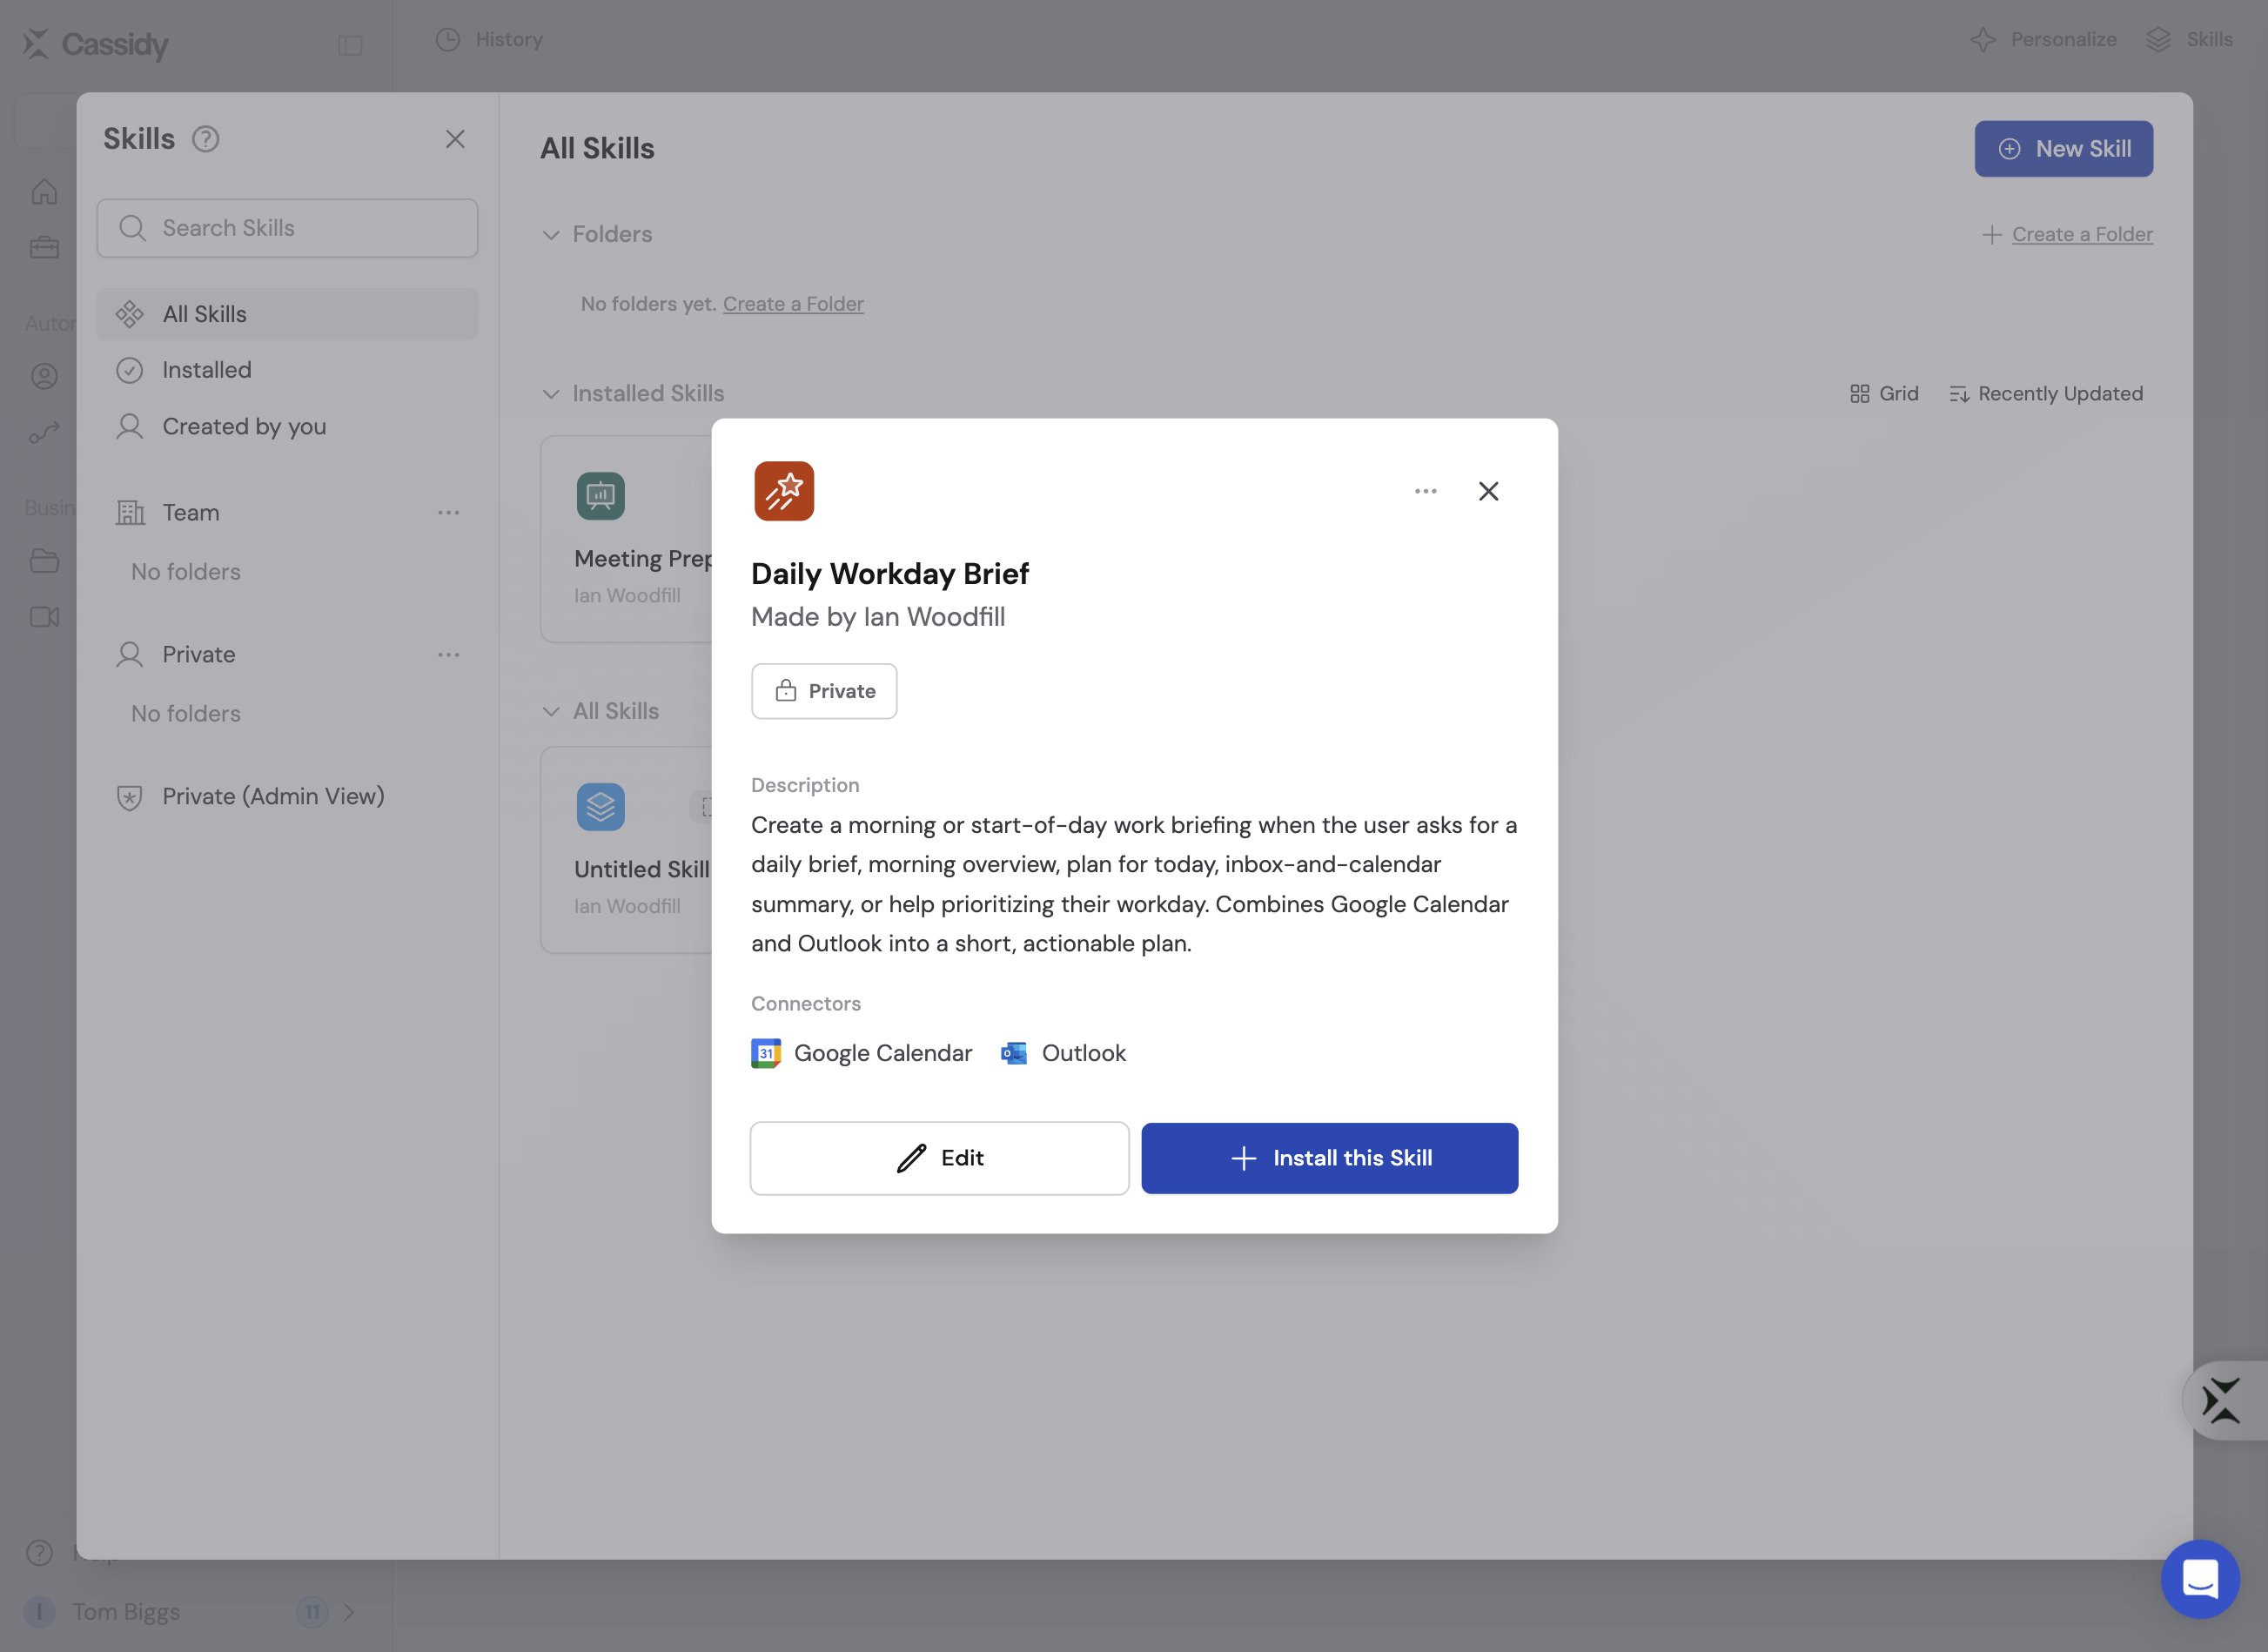2268x1652 pixels.
Task: Click the 'Made by Ian Woodfill' text
Action: tap(878, 617)
